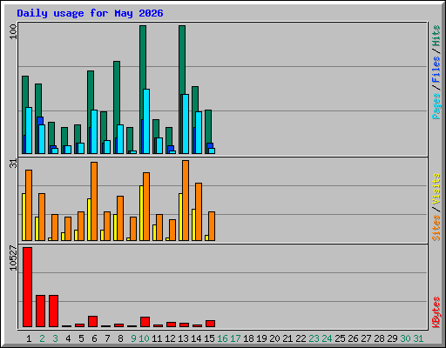Image resolution: width=446 pixels, height=348 pixels.
Task: Select day label 16 on the x-axis
Action: (222, 338)
